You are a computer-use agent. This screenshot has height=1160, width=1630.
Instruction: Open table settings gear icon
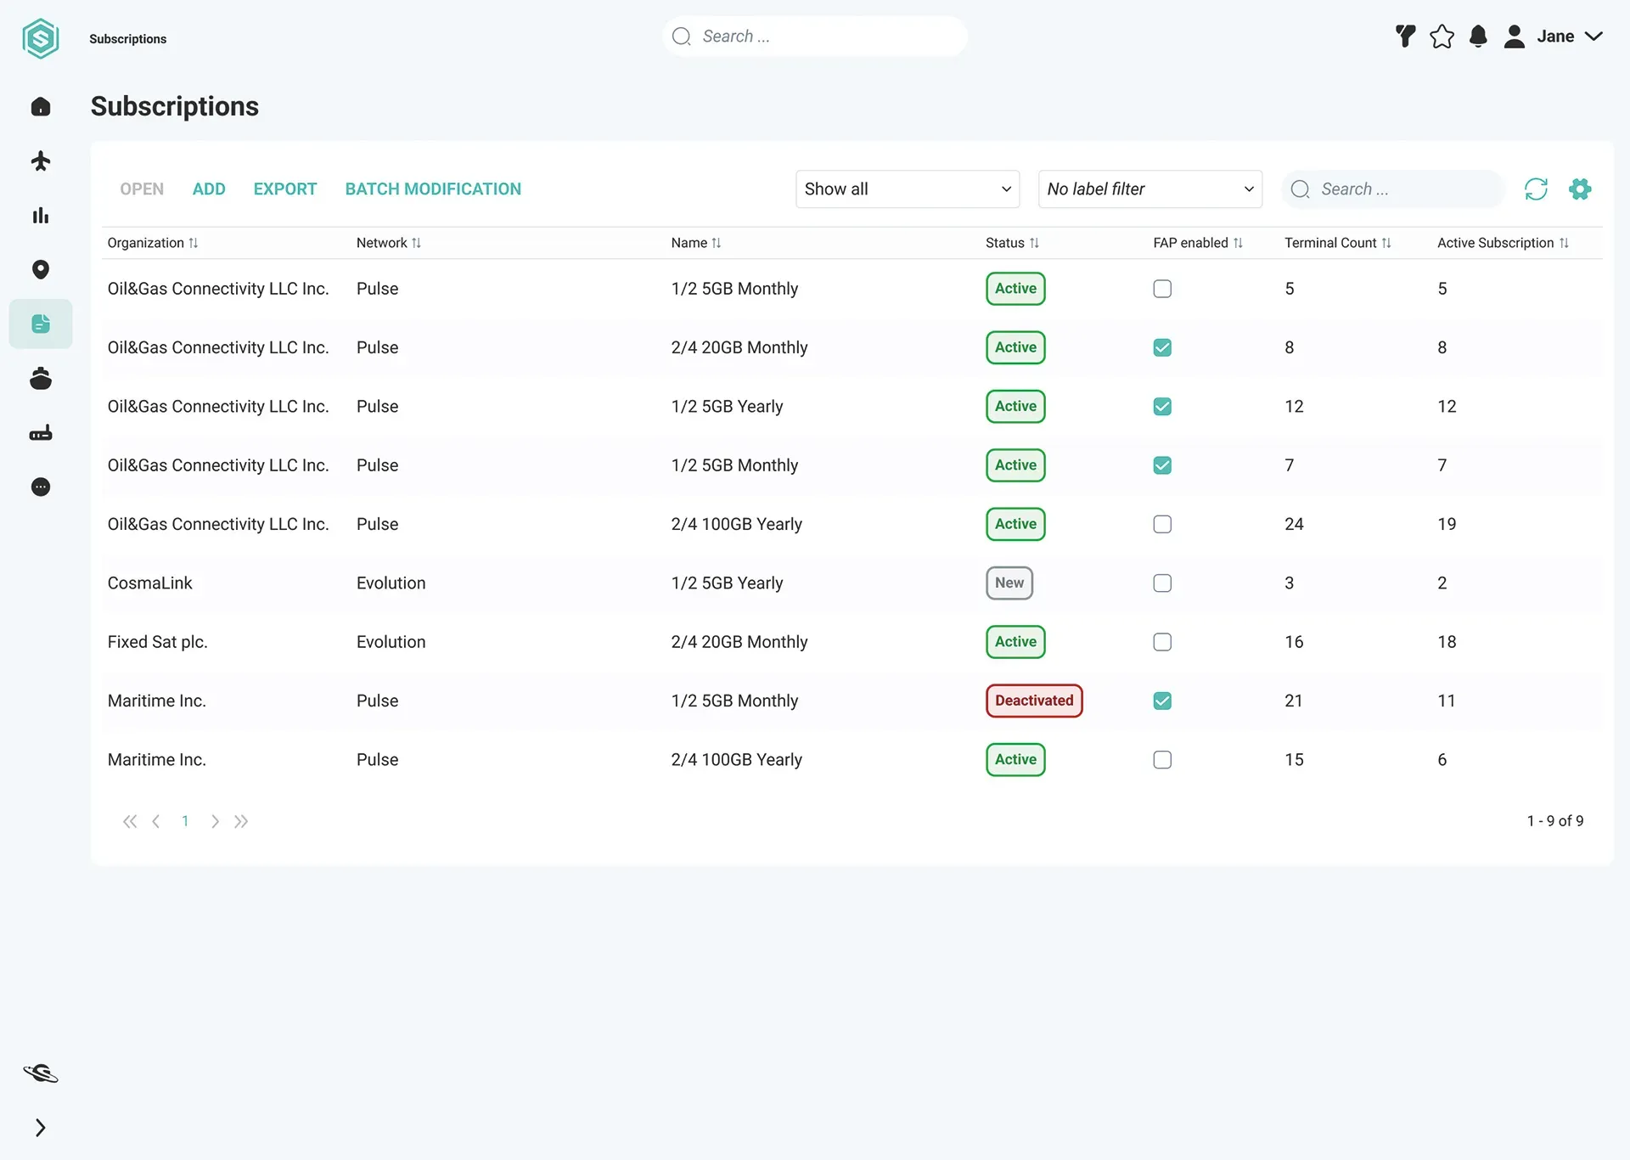click(1580, 189)
